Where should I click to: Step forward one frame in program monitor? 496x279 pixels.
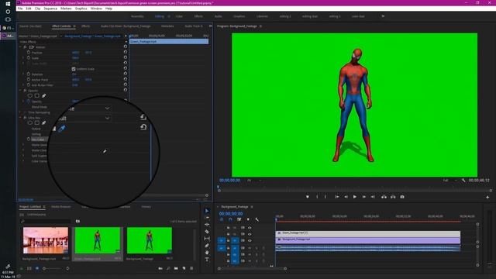[x=363, y=197]
